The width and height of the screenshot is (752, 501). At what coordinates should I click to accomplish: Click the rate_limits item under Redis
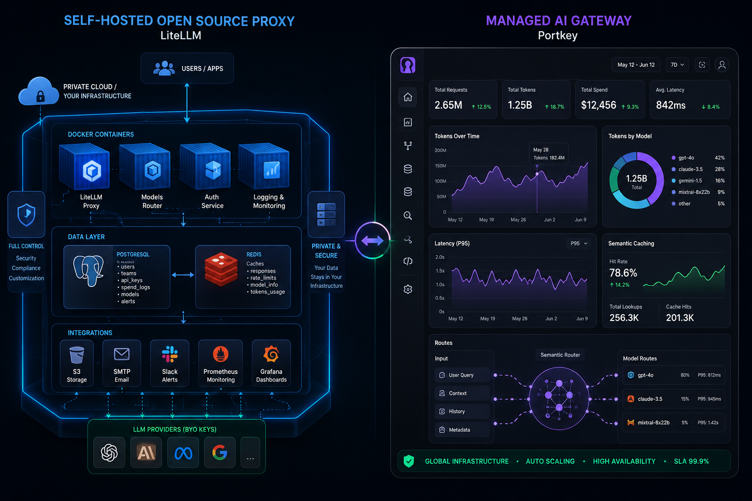[263, 278]
